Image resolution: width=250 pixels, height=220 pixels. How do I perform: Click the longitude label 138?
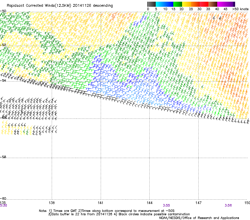click(x=52, y=203)
